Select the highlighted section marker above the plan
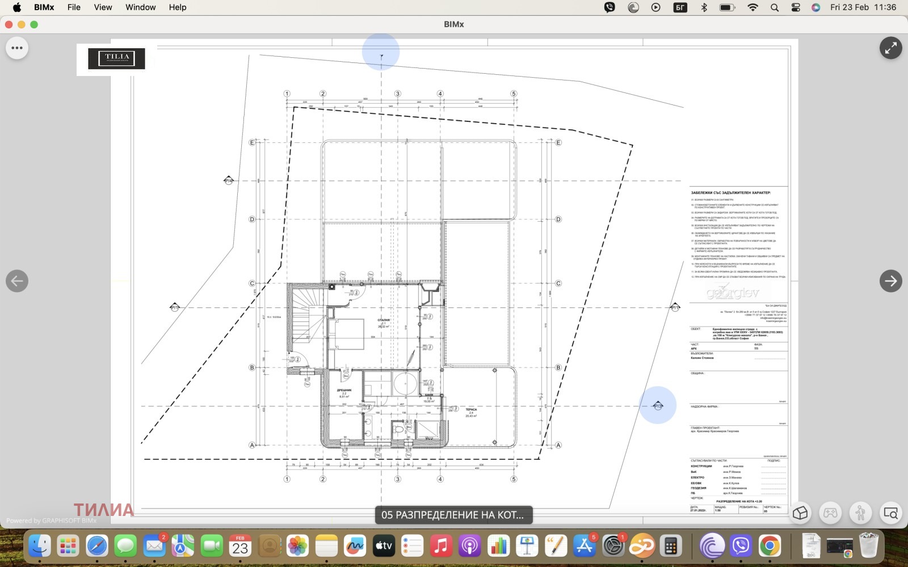908x567 pixels. tap(381, 52)
